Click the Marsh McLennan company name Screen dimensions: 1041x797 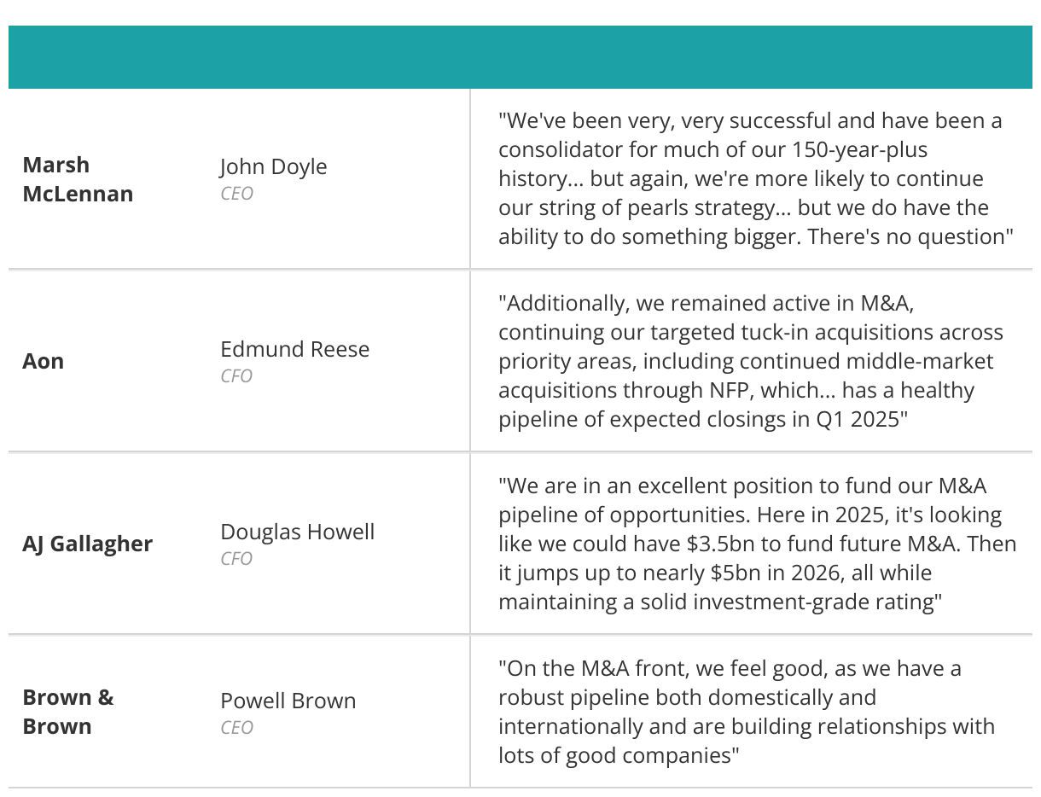tap(78, 179)
